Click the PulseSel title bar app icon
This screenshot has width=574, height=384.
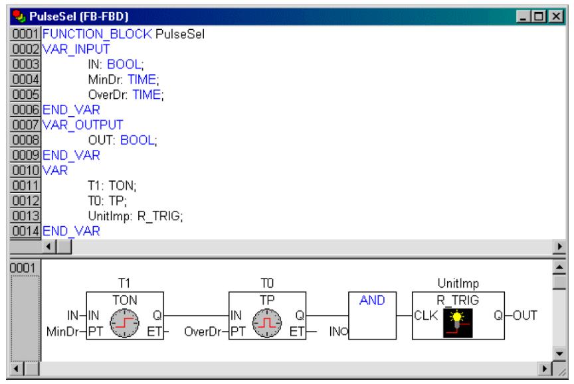[19, 17]
